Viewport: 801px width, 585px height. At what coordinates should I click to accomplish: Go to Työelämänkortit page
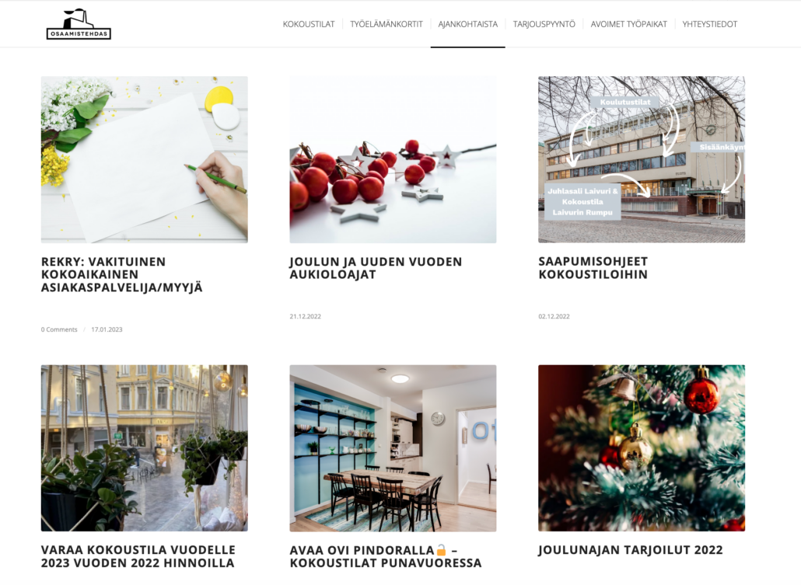(387, 24)
